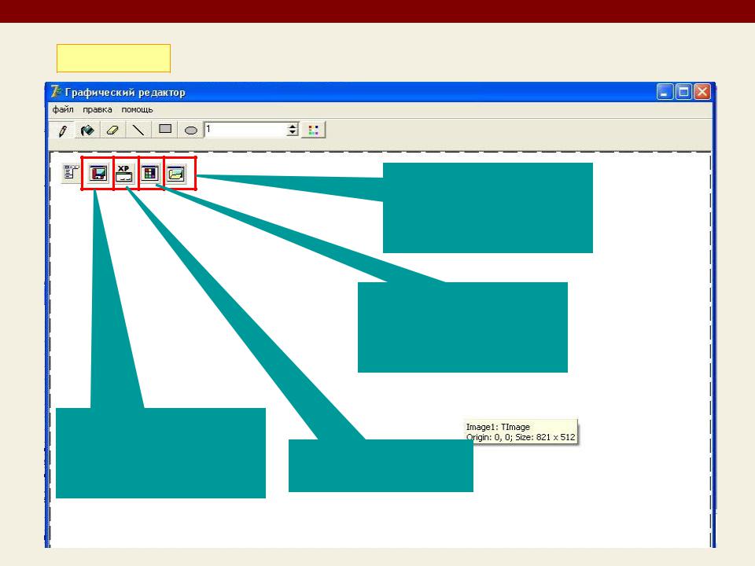This screenshot has height=566, width=755.
Task: Close the Графический редактор window
Action: coord(702,92)
